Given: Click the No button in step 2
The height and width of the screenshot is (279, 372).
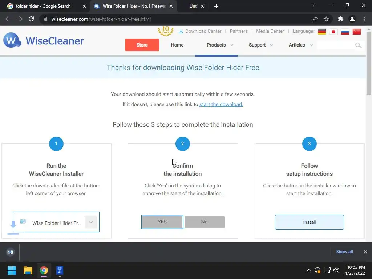Looking at the screenshot, I should tap(204, 222).
